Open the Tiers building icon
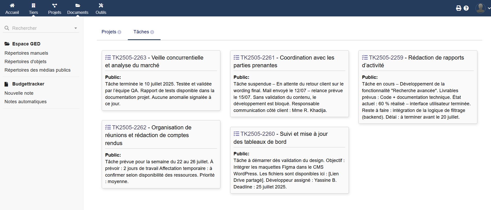Viewport: 491px width, 210px height. (33, 5)
